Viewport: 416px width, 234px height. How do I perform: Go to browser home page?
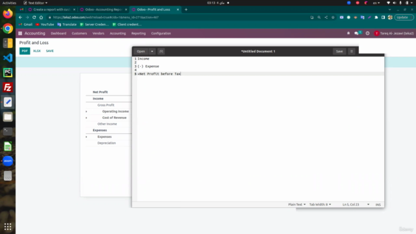click(x=41, y=18)
